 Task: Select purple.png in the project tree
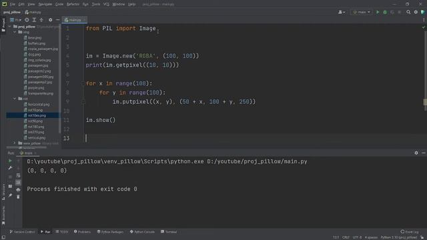[35, 87]
